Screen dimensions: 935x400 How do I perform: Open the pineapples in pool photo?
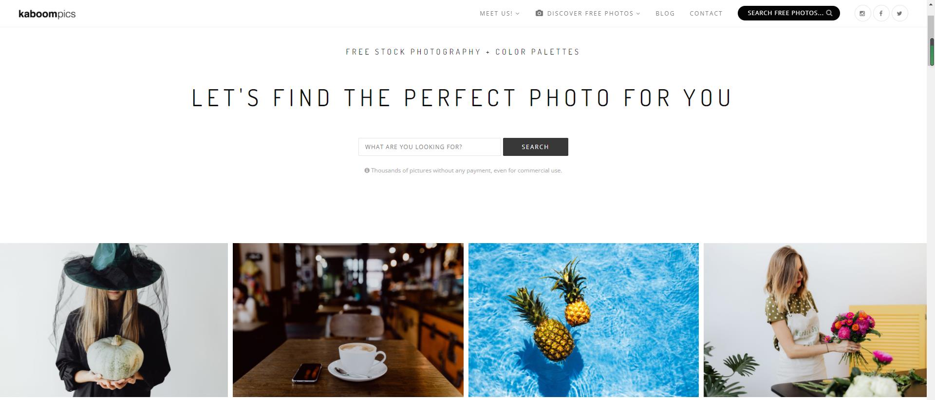(583, 320)
